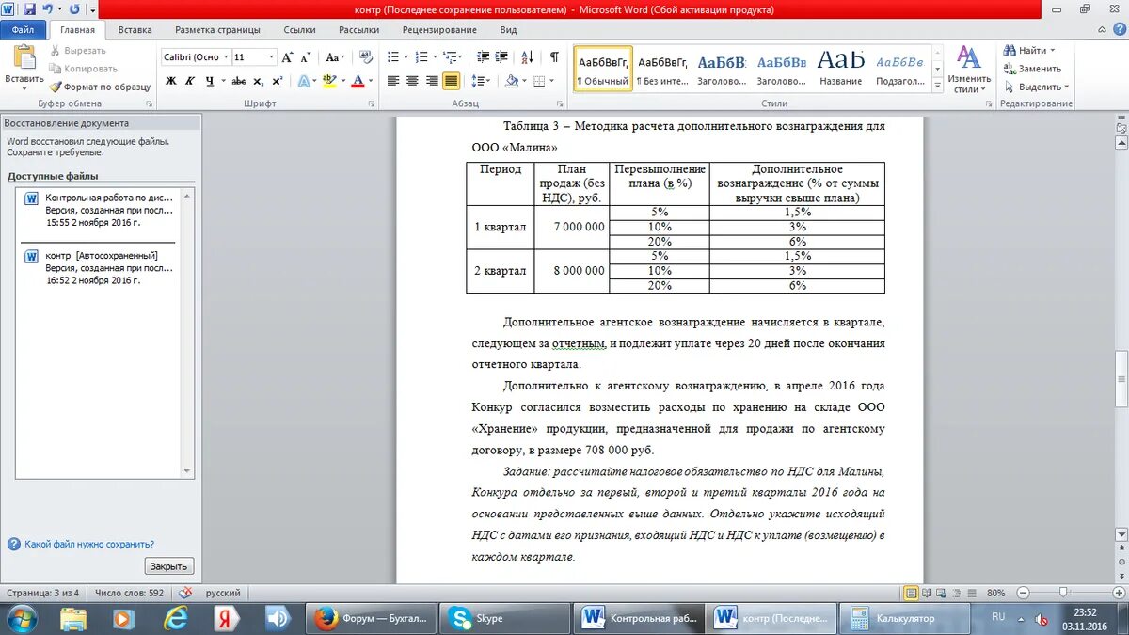Align paragraph text to the right
The image size is (1129, 635).
point(432,81)
